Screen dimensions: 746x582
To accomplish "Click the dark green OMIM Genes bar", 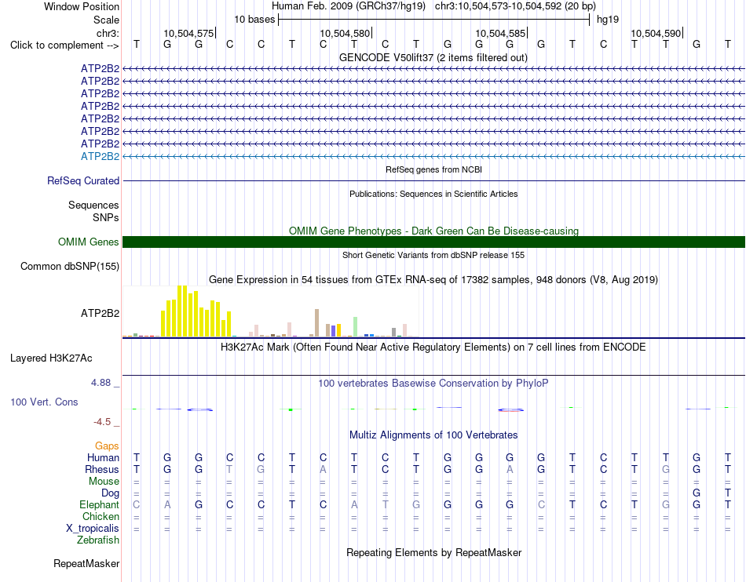I will pyautogui.click(x=433, y=242).
